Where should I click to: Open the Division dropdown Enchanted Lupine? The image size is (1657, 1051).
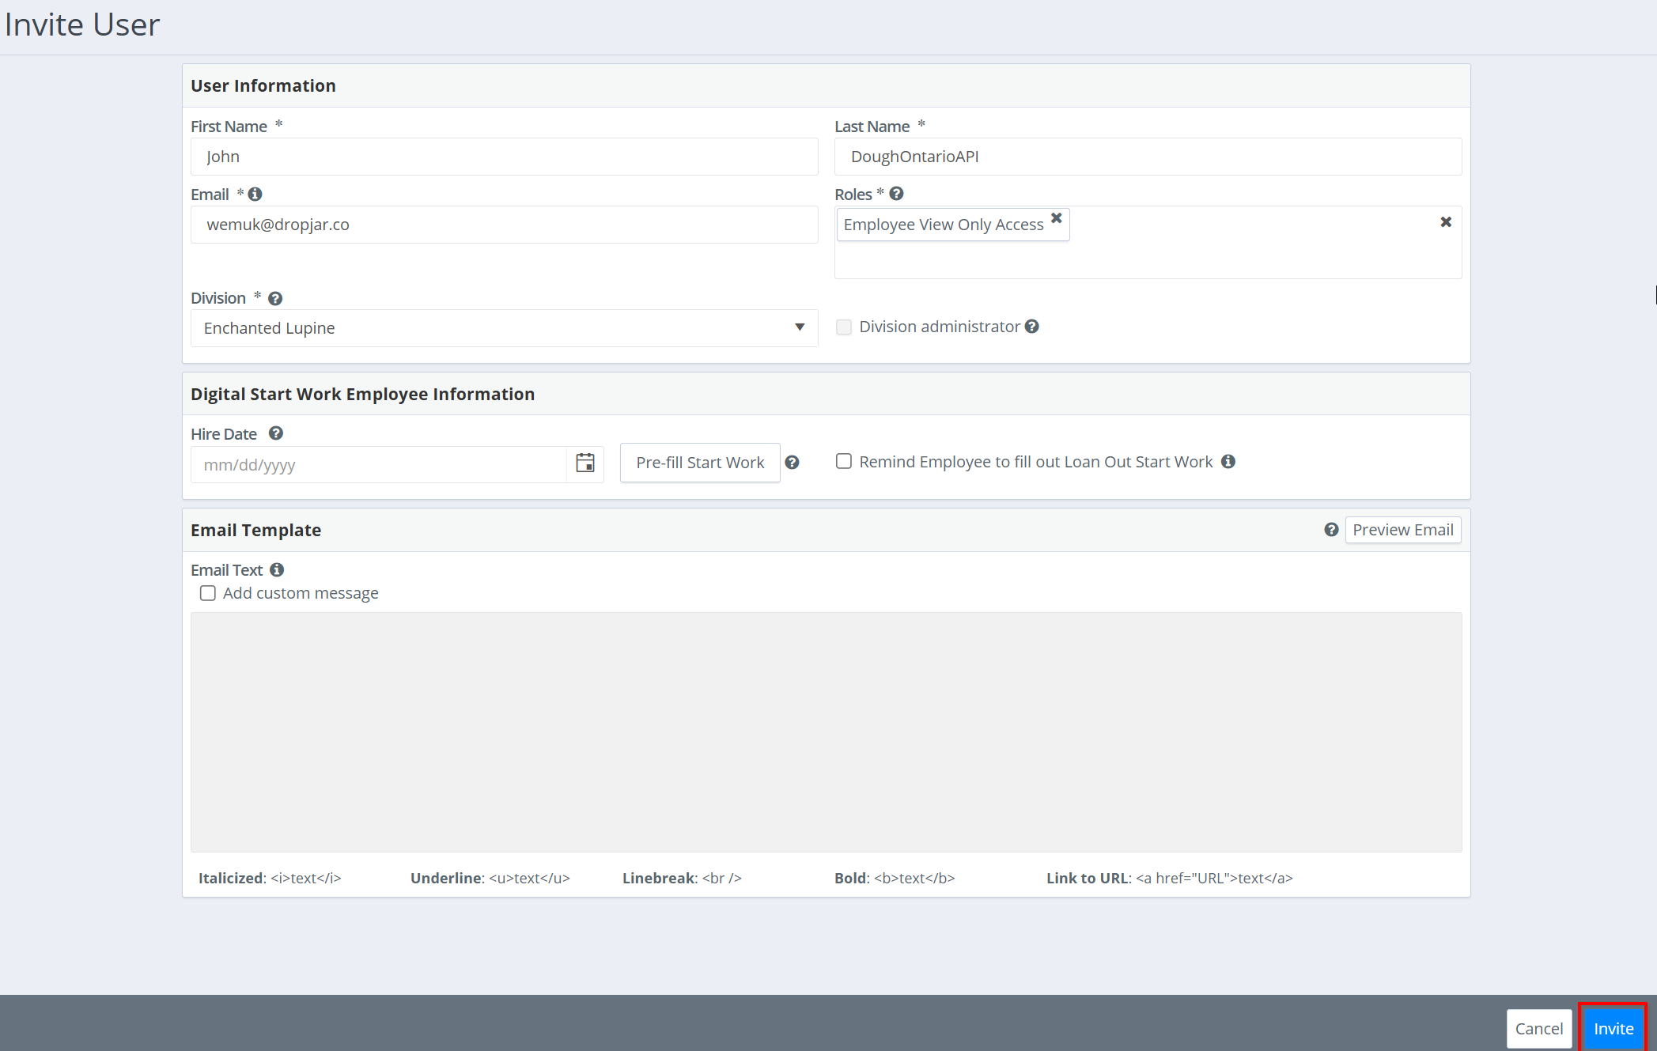click(x=504, y=328)
